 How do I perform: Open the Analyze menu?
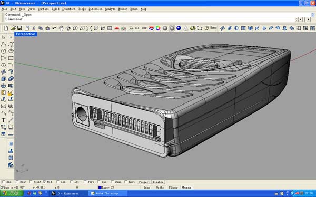pos(110,9)
